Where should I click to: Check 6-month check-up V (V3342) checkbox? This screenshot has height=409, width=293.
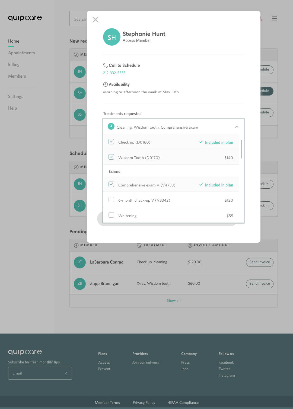111,199
